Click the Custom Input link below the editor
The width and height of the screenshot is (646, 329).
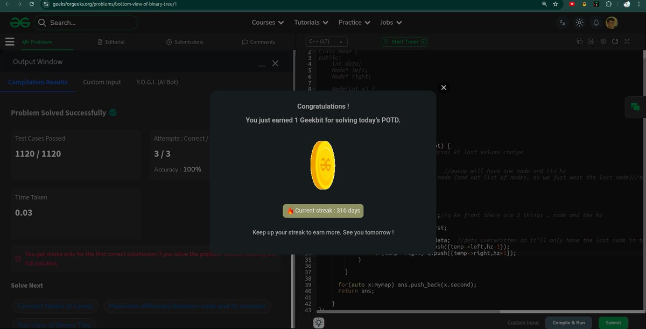point(523,323)
